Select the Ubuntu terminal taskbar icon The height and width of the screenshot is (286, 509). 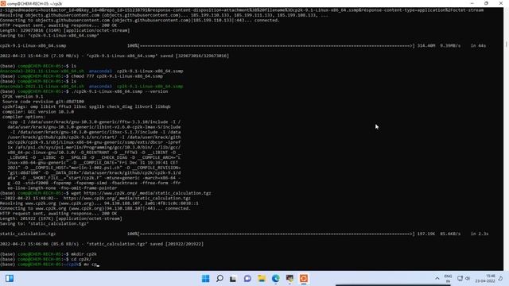point(304,279)
